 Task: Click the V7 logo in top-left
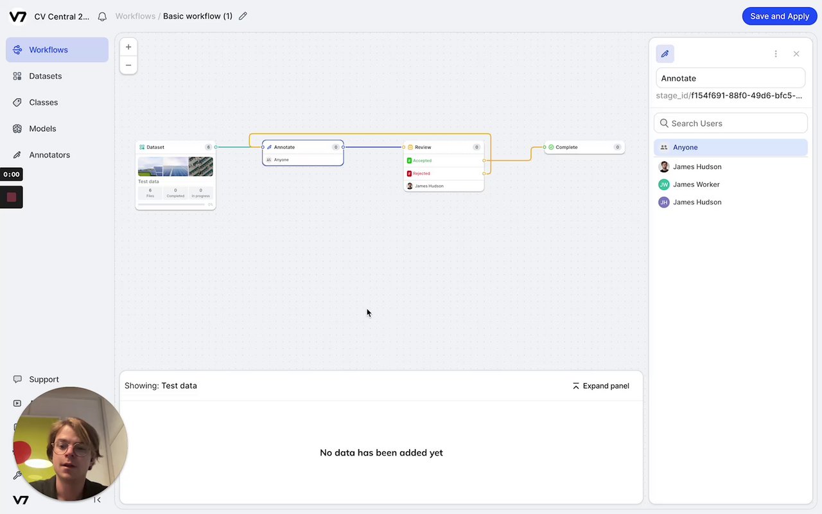click(18, 17)
